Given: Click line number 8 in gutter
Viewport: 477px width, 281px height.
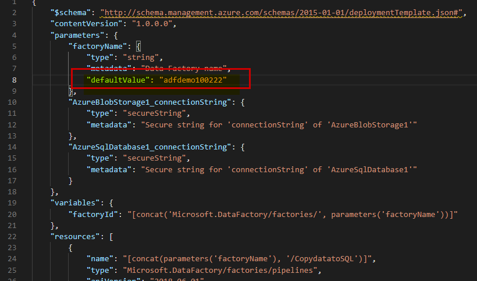Looking at the screenshot, I should point(15,80).
